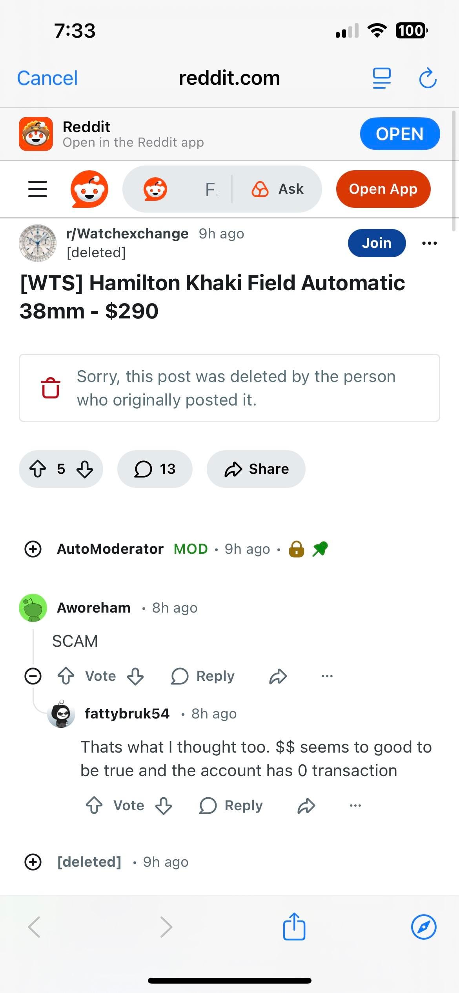This screenshot has height=993, width=459.
Task: Downvote fattybruk54's reply comment
Action: [x=164, y=806]
